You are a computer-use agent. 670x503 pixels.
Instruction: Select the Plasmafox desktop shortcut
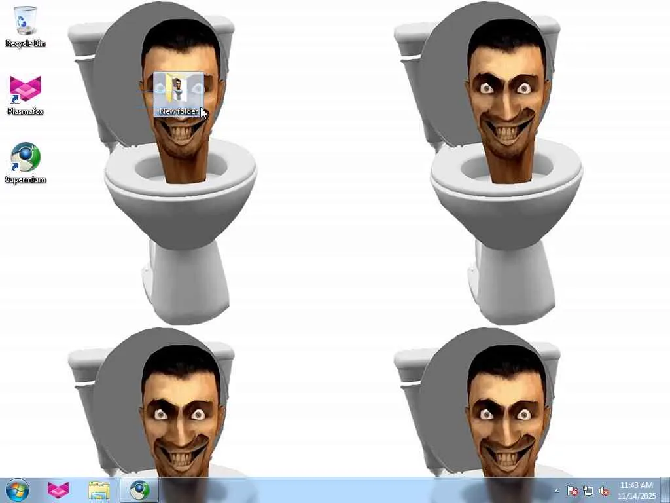click(26, 95)
